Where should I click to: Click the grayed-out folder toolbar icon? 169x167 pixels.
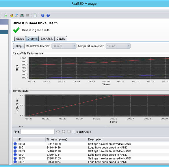click(27, 15)
